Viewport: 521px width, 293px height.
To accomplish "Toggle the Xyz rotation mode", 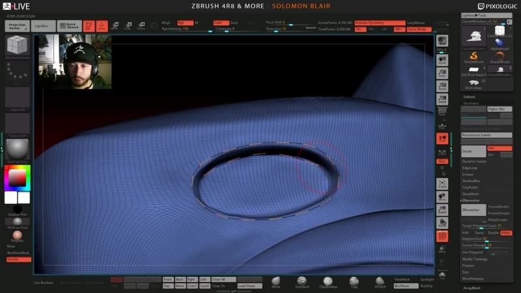I will [x=442, y=161].
